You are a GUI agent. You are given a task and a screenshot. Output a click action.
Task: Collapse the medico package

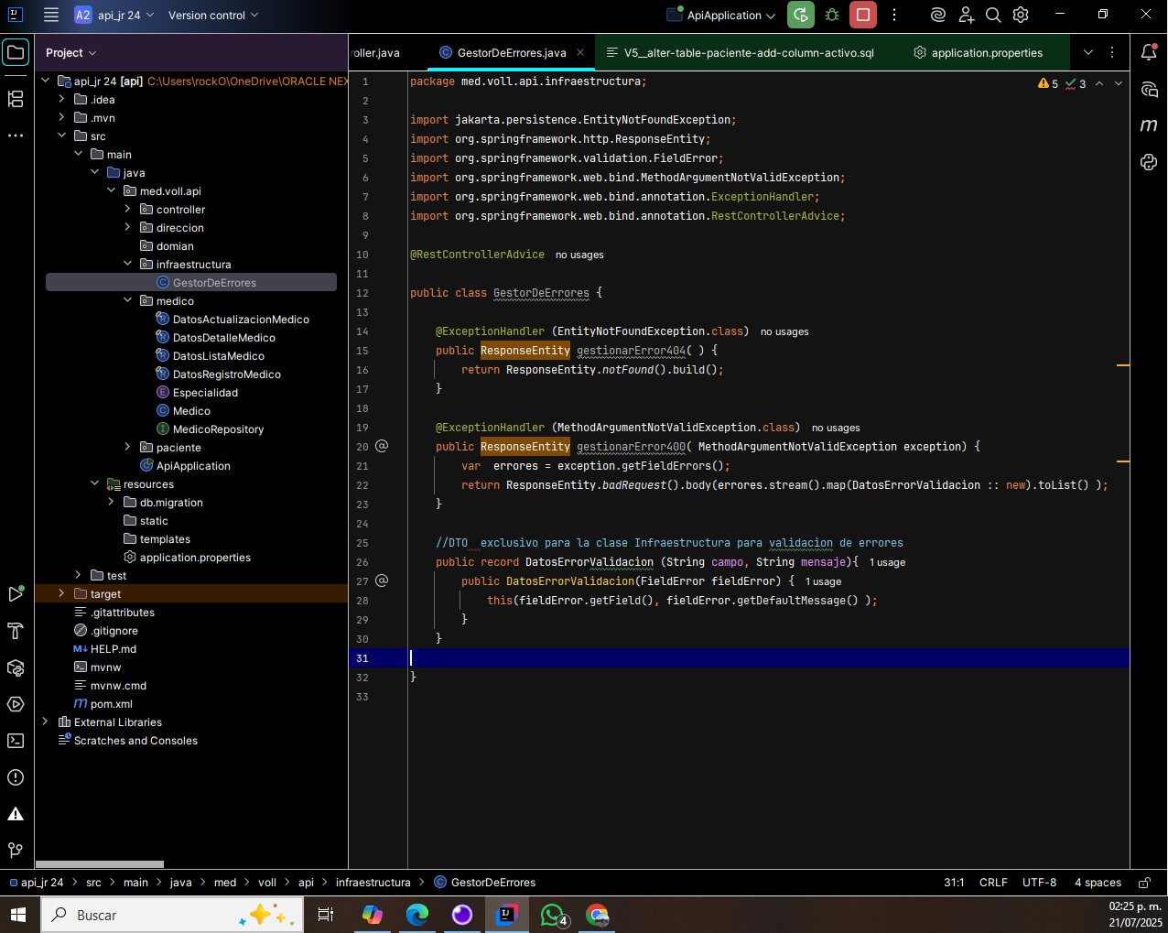(127, 300)
